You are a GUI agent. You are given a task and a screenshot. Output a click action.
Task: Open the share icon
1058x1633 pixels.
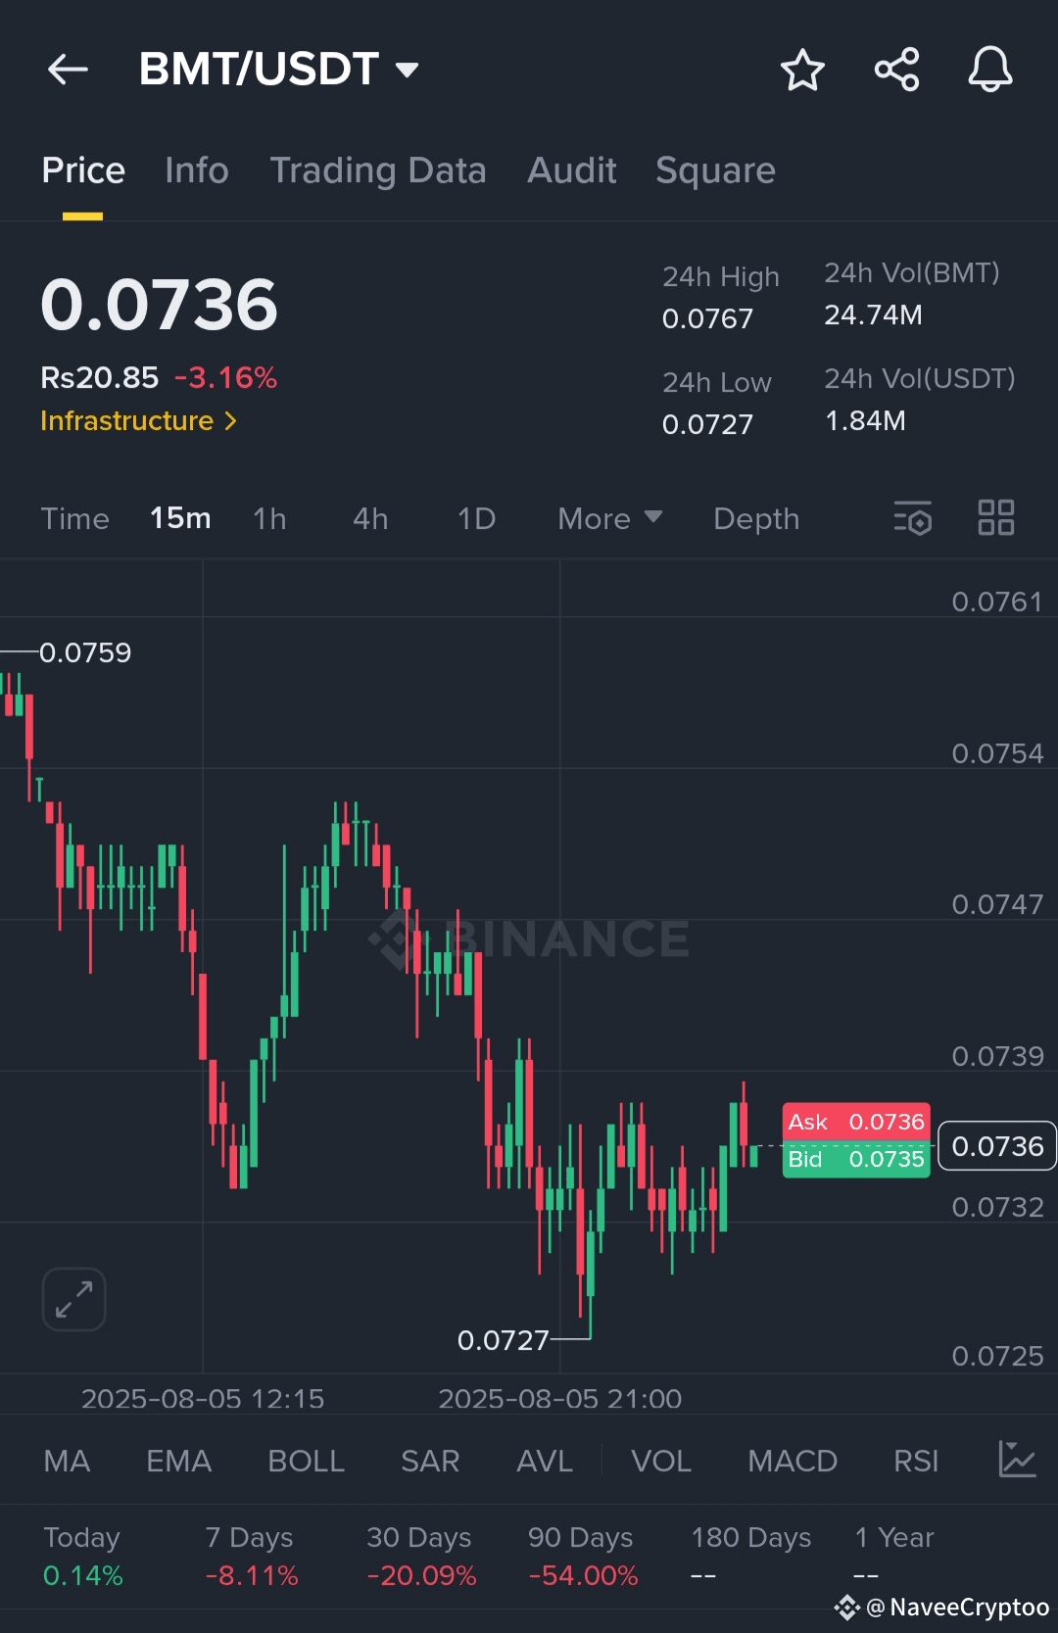click(896, 70)
